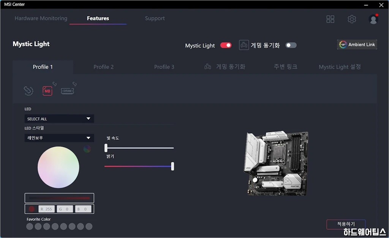Click the B 0 value field
The height and width of the screenshot is (238, 389).
83,209
